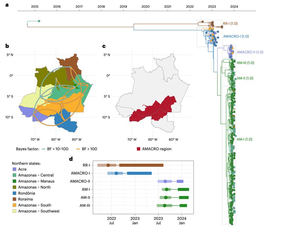290x228 pixels.
Task: Select the 2020 year label on timeline
Action: click(145, 7)
